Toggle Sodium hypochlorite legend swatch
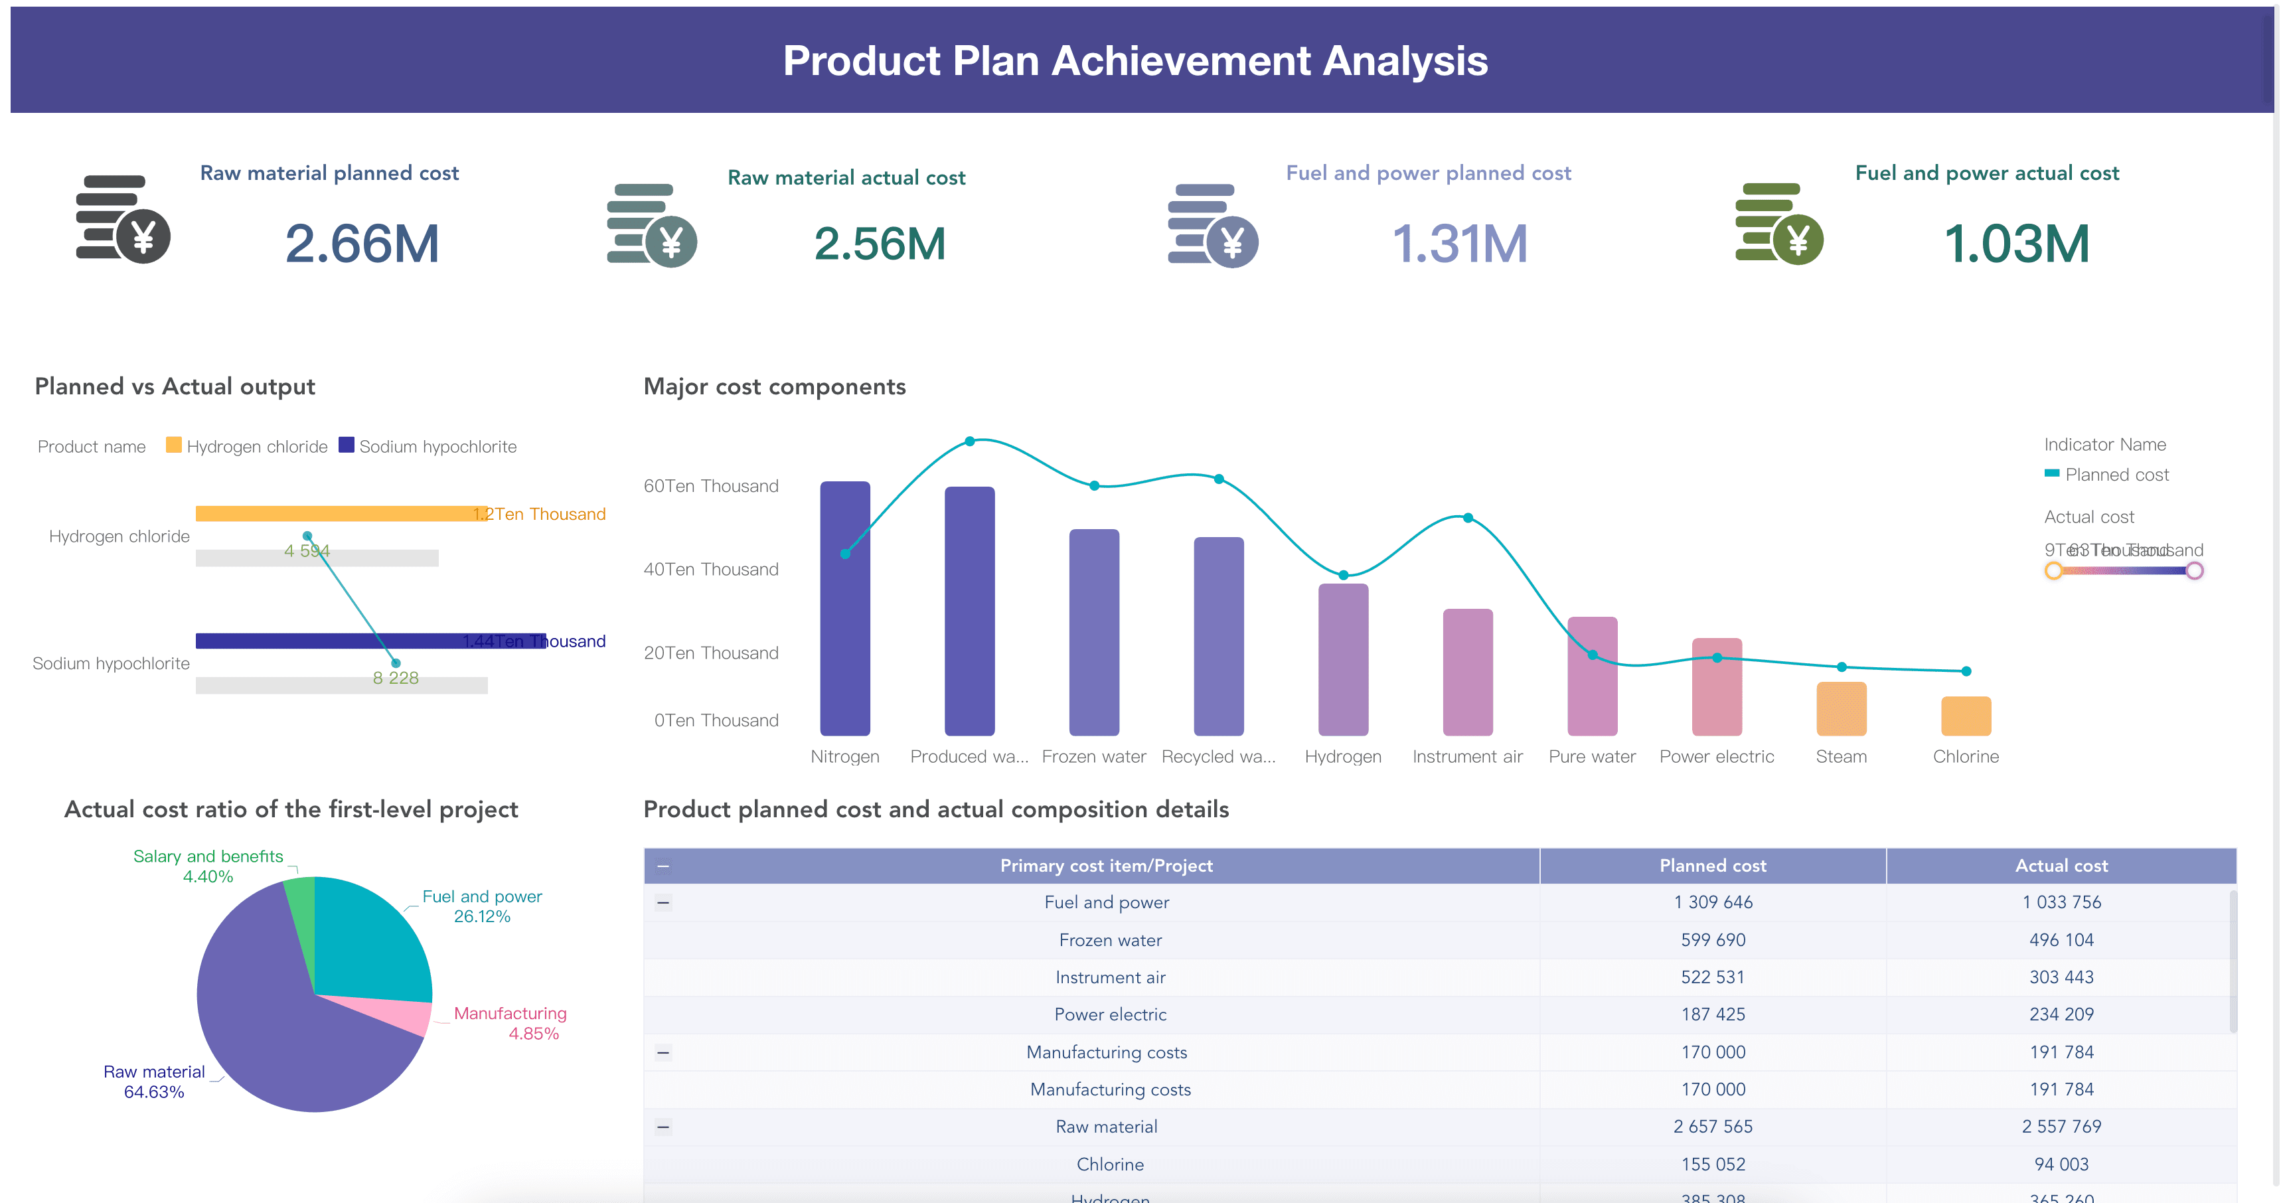This screenshot has width=2281, height=1203. point(347,445)
